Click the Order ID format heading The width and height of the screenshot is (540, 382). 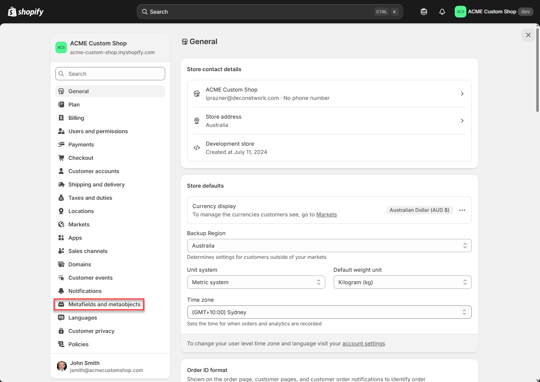207,370
